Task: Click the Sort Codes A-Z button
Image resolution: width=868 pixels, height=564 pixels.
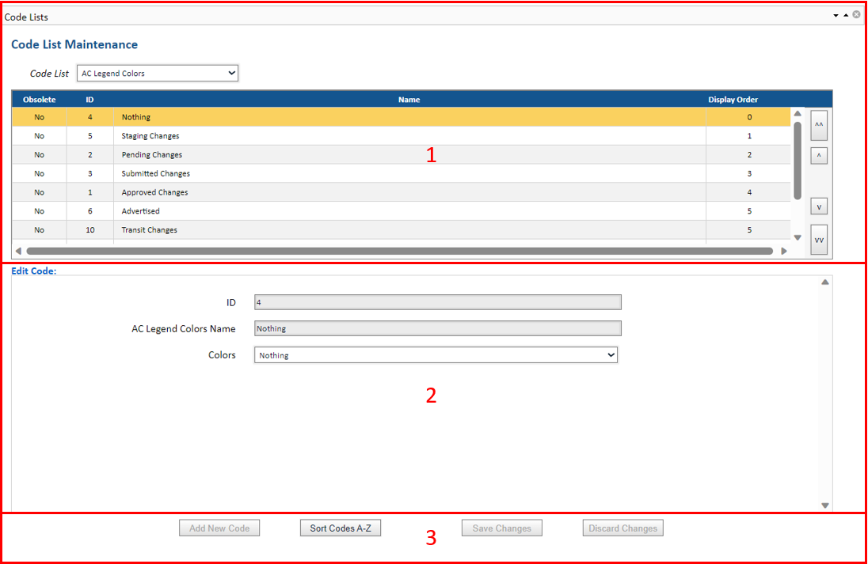Action: (341, 528)
